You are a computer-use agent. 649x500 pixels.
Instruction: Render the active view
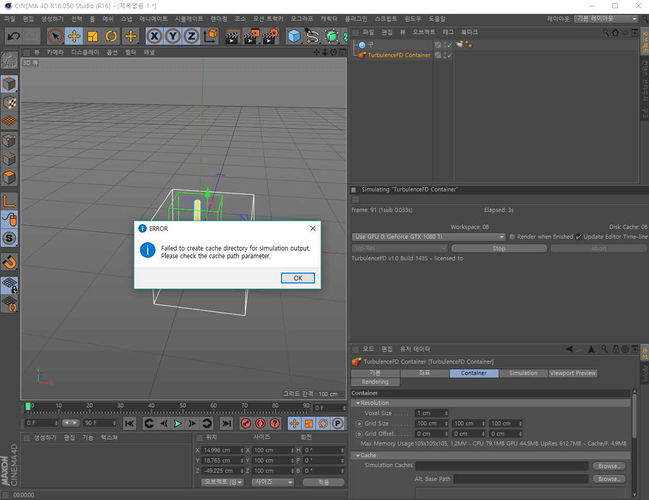click(233, 36)
